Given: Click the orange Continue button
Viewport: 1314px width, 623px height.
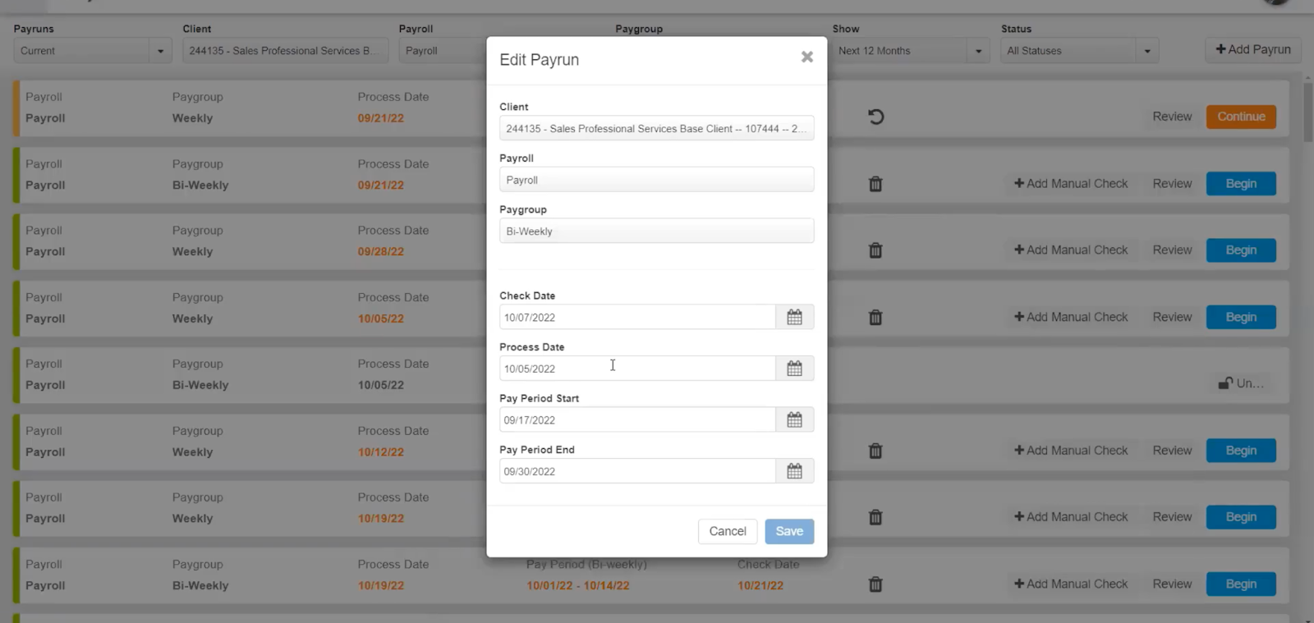Looking at the screenshot, I should [1241, 117].
